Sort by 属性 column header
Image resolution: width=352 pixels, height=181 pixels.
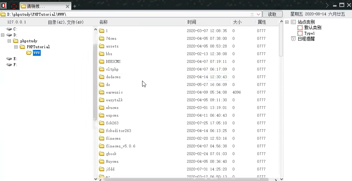262,22
